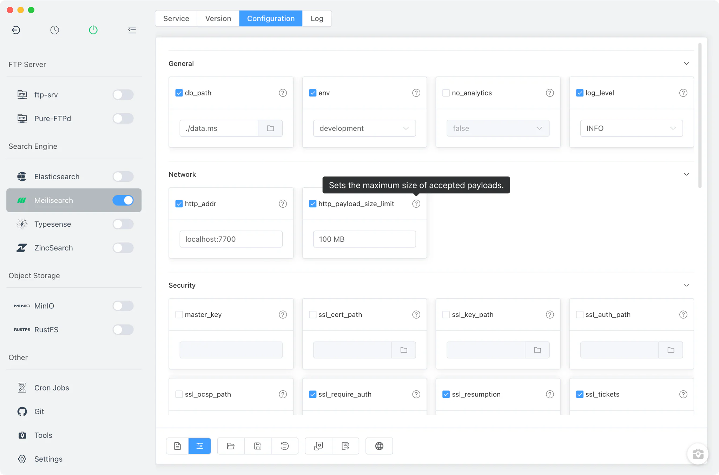Show help for http_addr
The image size is (719, 475).
283,204
